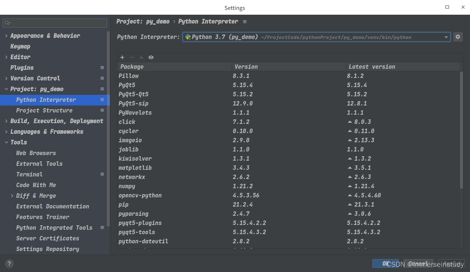Click upgrade arrow next to pyparsing 3.0.6
This screenshot has width=470, height=272.
(x=350, y=214)
